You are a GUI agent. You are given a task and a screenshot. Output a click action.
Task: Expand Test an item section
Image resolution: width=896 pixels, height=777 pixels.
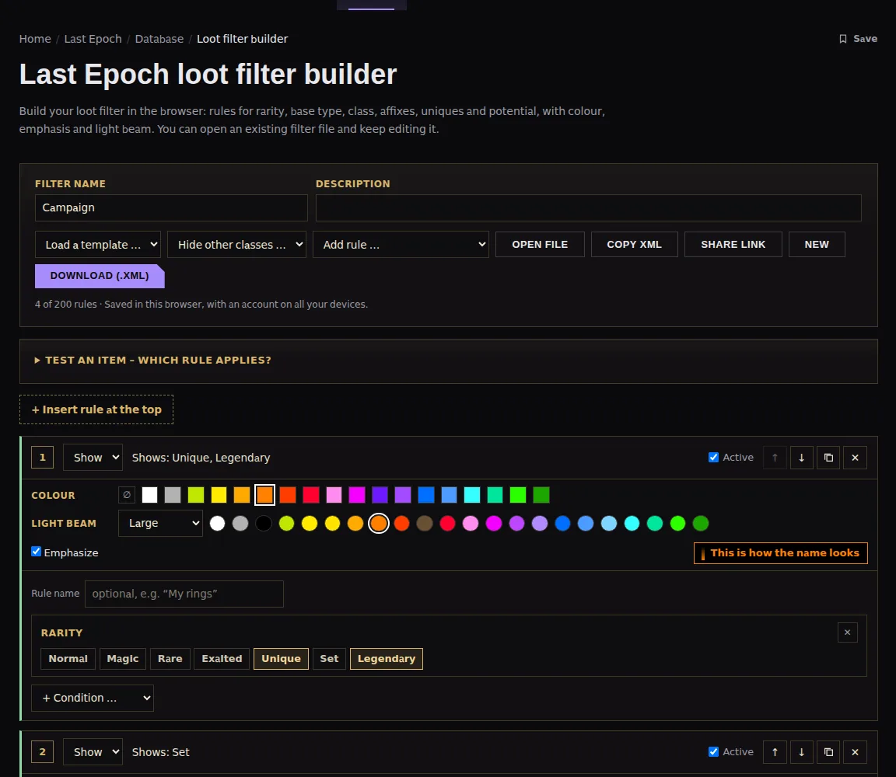tap(152, 361)
